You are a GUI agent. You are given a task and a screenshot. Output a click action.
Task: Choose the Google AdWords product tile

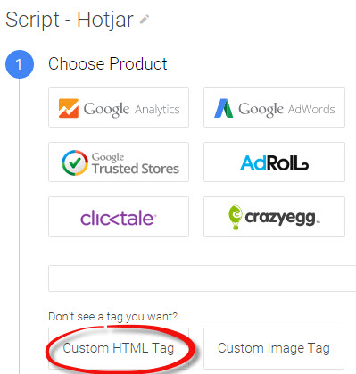[x=274, y=108]
